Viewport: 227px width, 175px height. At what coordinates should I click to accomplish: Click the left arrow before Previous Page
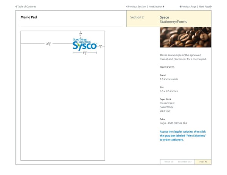(180, 6)
